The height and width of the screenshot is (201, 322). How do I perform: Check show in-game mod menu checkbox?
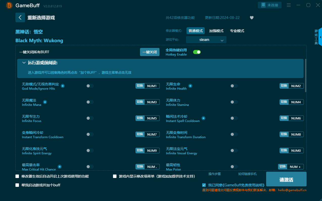coord(115,176)
